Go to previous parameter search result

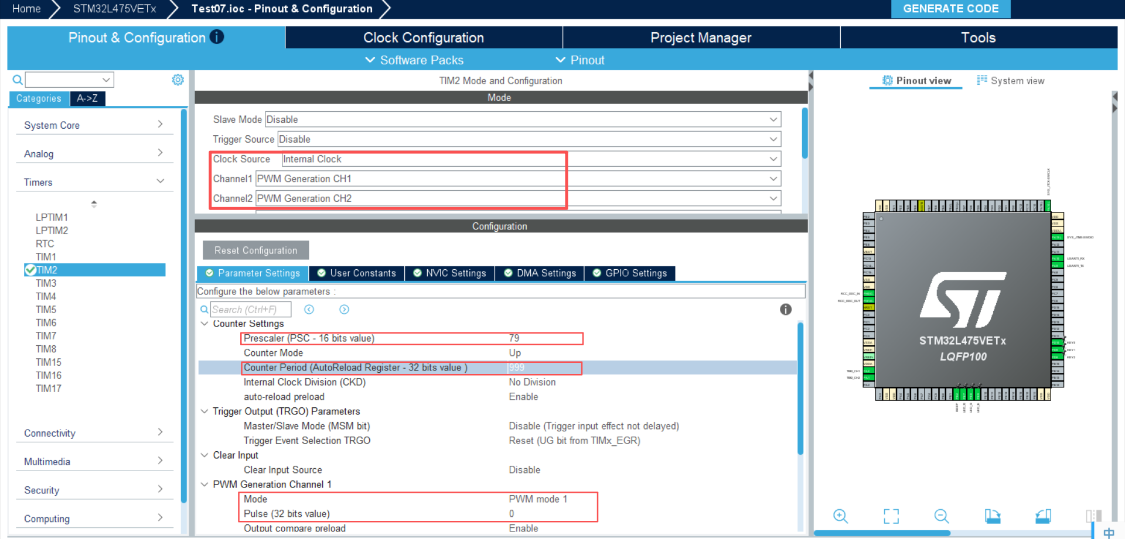[309, 310]
